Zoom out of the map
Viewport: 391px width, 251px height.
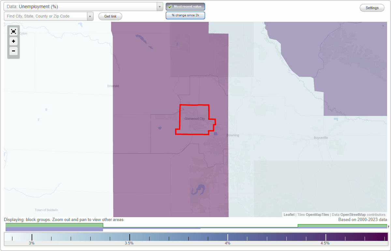point(13,51)
